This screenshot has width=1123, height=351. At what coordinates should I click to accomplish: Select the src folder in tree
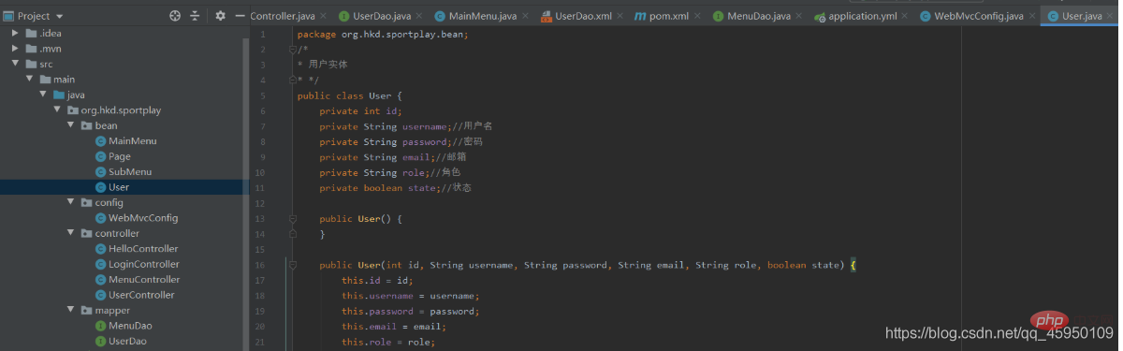38,64
